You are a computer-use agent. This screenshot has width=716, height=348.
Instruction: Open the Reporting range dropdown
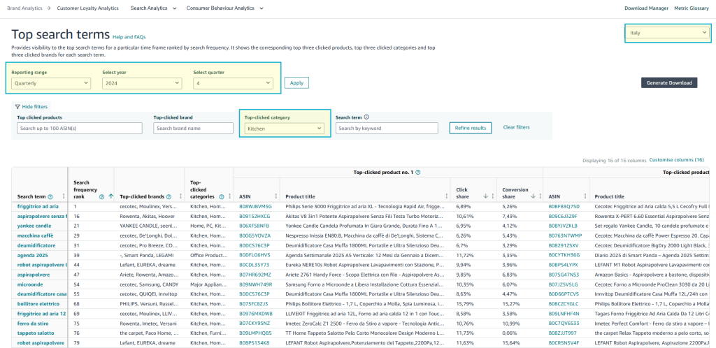point(51,83)
